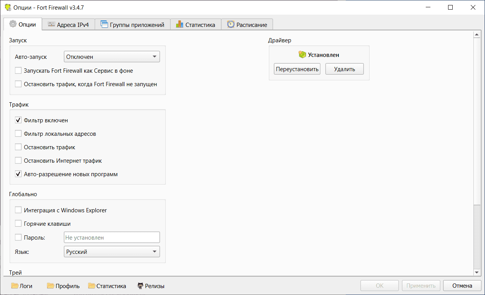Close the Fort Firewall options window
485x295 pixels.
pyautogui.click(x=473, y=7)
